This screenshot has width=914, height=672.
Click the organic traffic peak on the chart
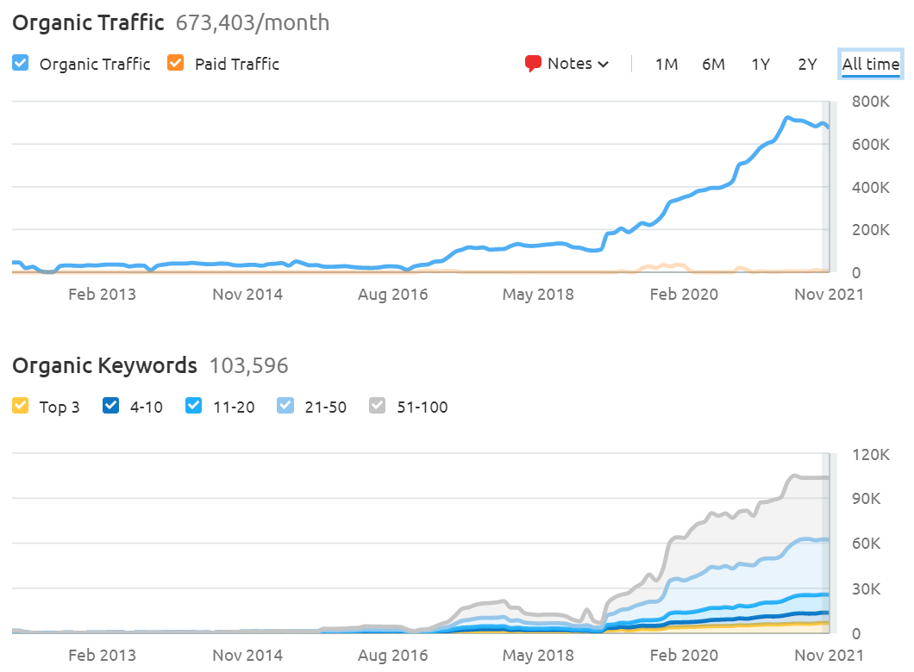[x=787, y=118]
